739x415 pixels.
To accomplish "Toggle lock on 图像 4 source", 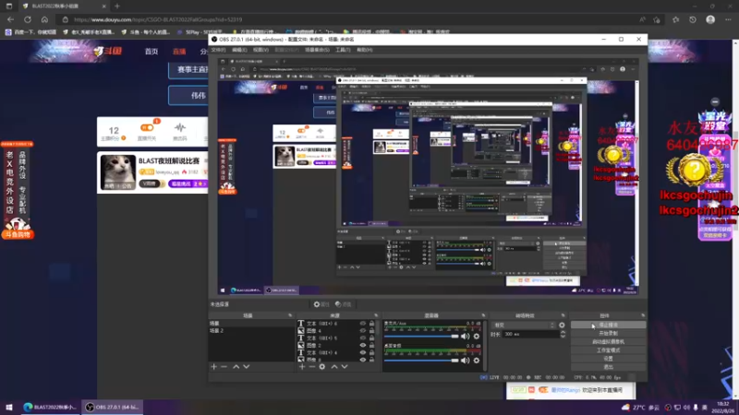I will pos(372,331).
